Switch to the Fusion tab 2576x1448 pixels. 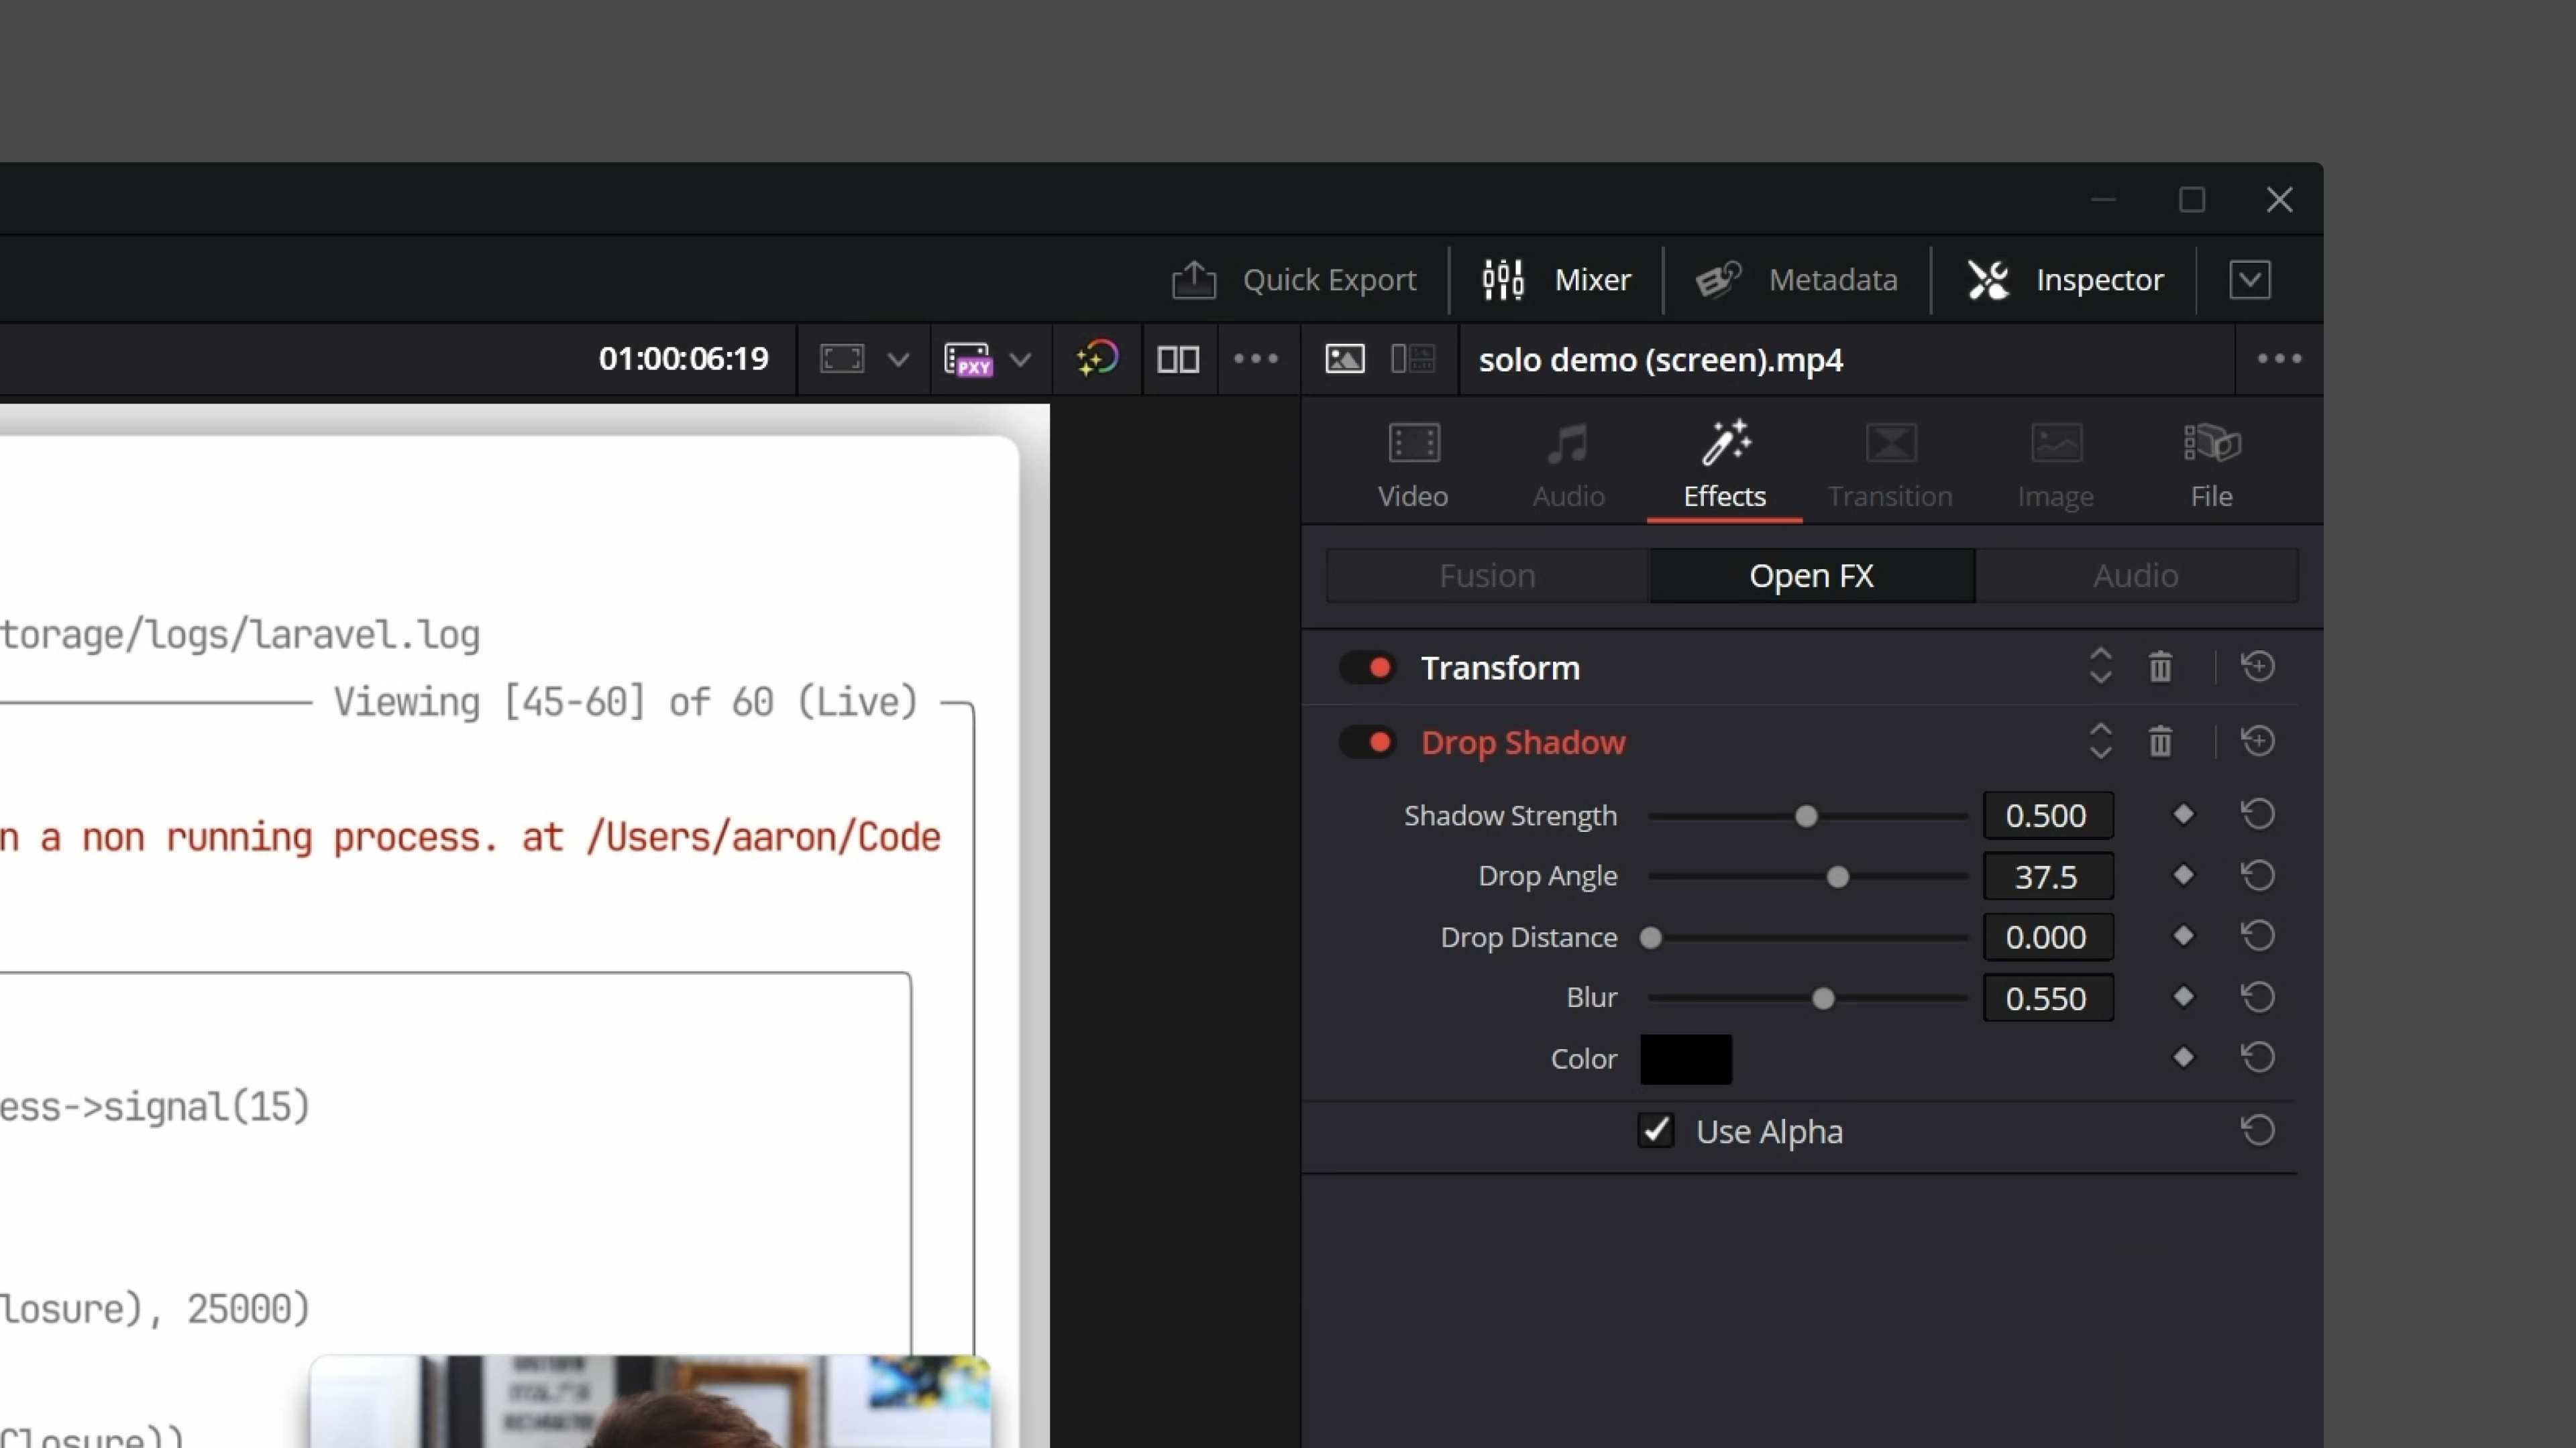tap(1487, 575)
